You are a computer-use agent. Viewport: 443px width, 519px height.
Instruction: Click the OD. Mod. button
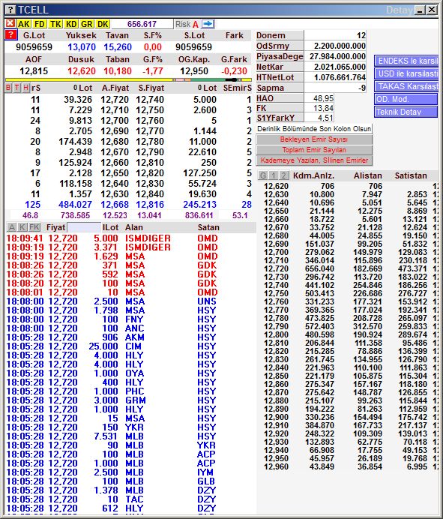(x=406, y=99)
